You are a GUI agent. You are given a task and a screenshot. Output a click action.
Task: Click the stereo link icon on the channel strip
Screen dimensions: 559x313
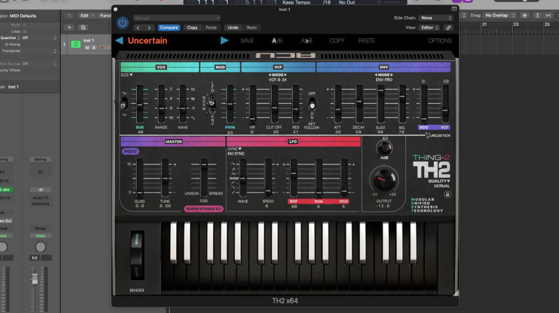click(x=41, y=190)
